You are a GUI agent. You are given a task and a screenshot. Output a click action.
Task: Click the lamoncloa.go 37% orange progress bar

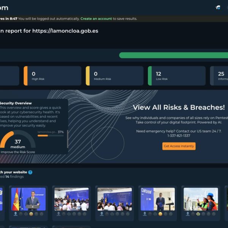tap(51, 136)
